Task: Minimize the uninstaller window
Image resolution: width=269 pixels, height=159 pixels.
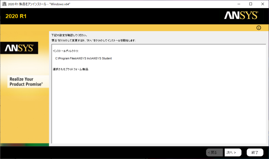Action: [x=239, y=4]
